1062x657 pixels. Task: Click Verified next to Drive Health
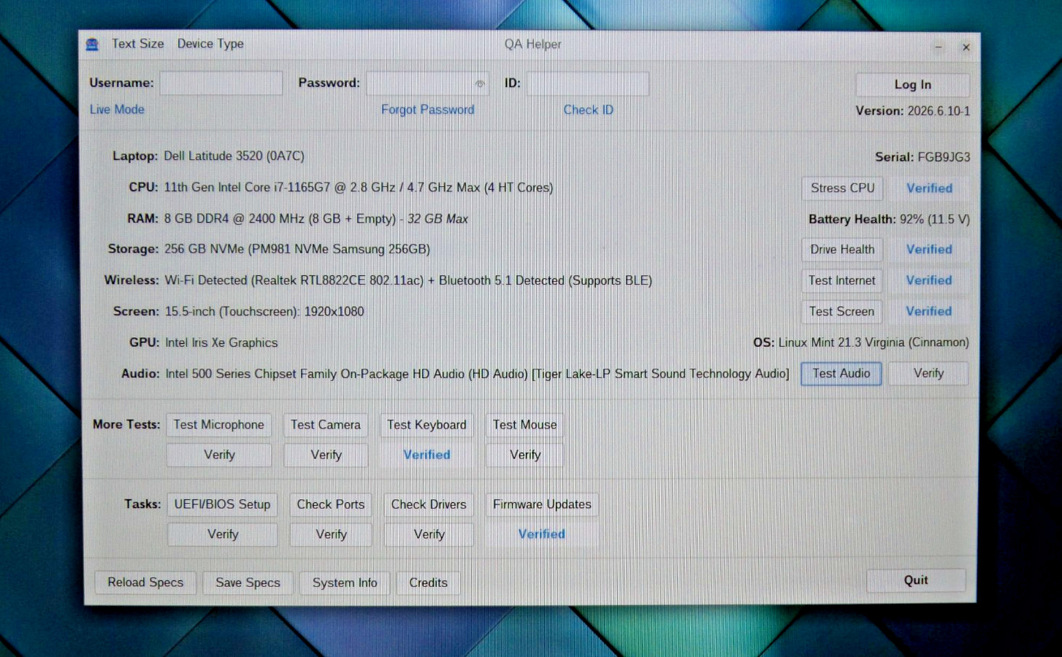[929, 250]
